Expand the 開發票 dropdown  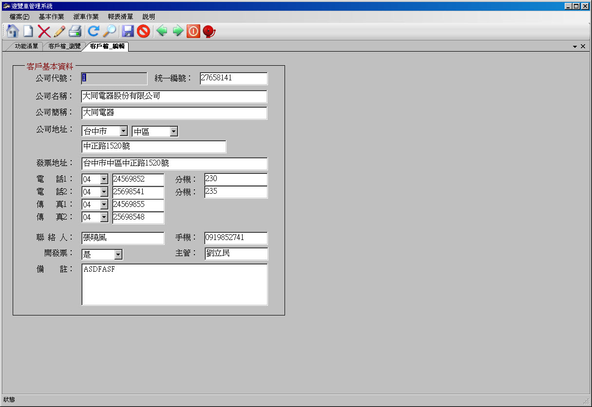pos(118,255)
